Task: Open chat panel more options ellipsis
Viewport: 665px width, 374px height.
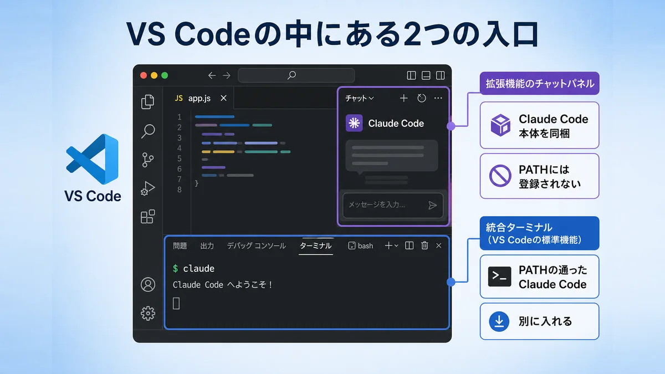Action: 438,98
